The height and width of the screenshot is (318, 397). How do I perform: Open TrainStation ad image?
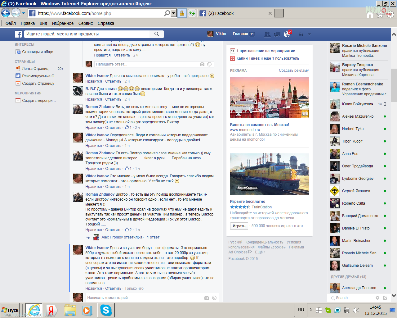click(269, 174)
